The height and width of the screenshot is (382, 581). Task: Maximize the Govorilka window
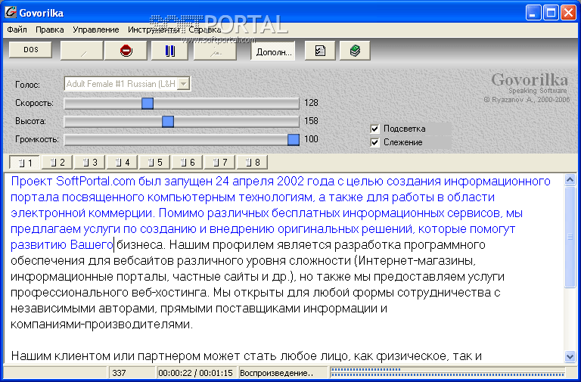coord(551,13)
